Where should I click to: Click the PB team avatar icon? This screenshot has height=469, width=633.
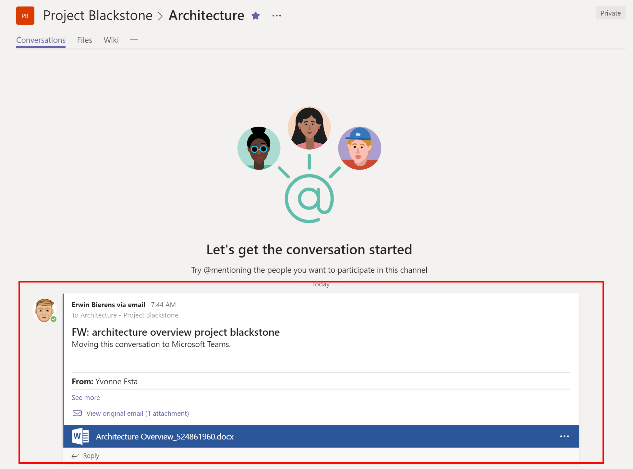pyautogui.click(x=25, y=16)
